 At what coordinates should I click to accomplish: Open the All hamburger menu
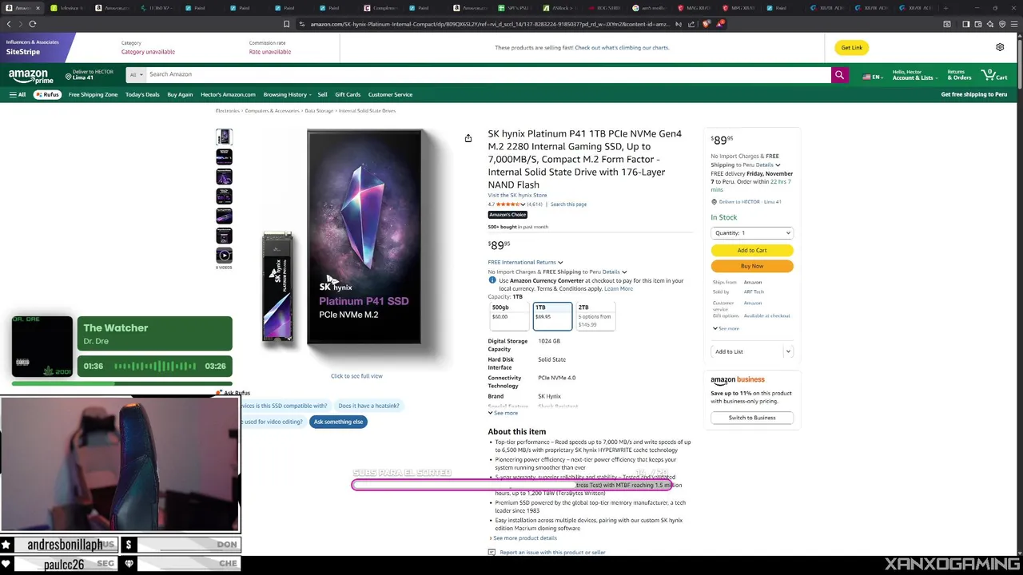click(x=18, y=94)
